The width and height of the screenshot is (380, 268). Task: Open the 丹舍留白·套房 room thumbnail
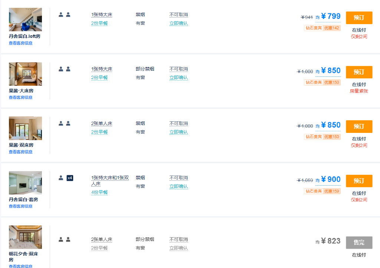[25, 183]
